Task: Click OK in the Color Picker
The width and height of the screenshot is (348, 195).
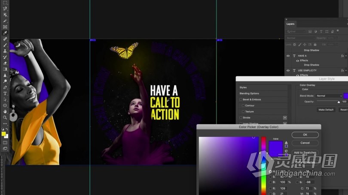Action: [305, 135]
